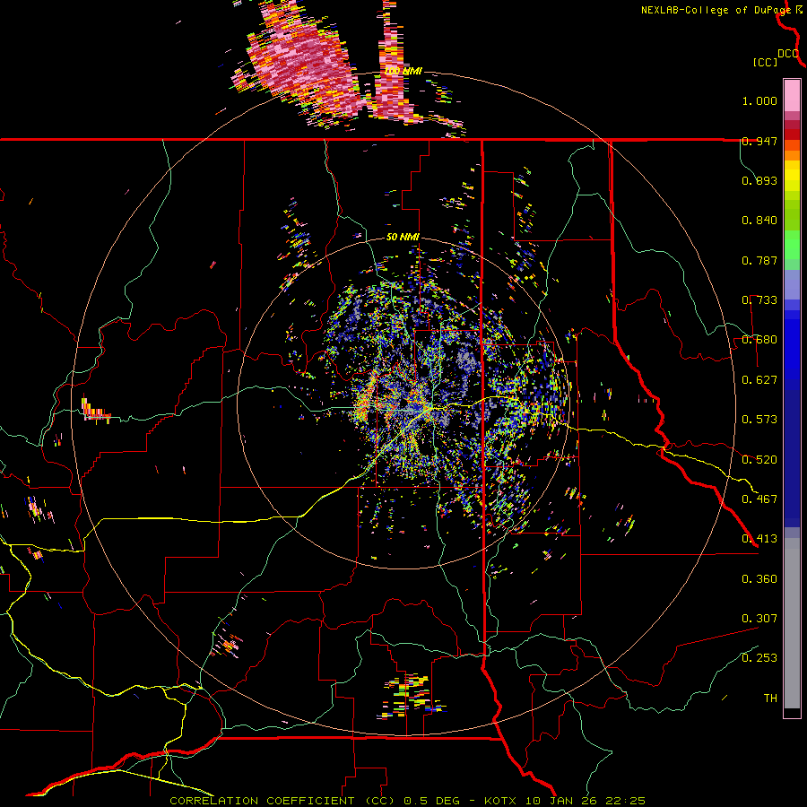Click the "0.947" color scale label
The width and height of the screenshot is (807, 807).
759,141
